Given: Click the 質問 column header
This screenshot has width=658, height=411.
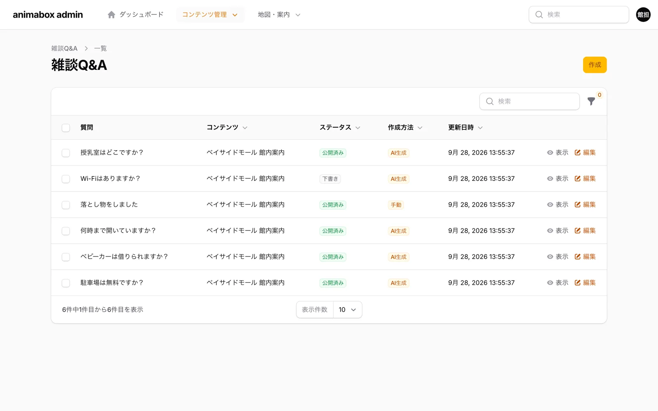Looking at the screenshot, I should (x=87, y=127).
